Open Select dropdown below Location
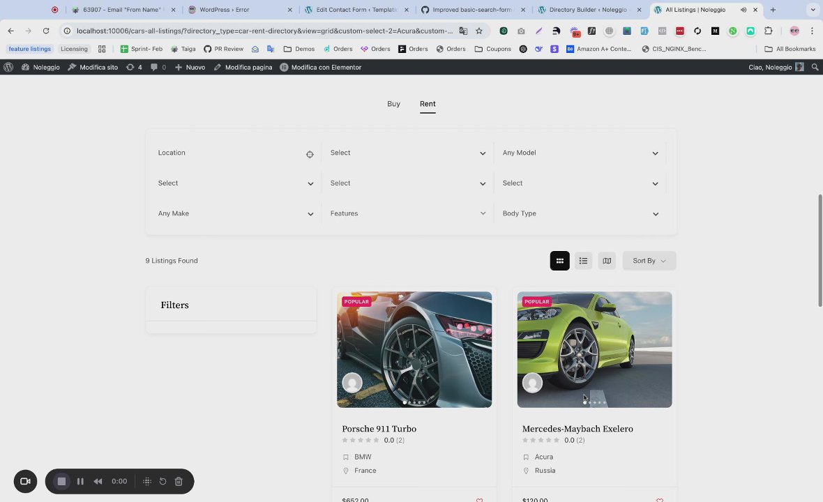 [235, 183]
